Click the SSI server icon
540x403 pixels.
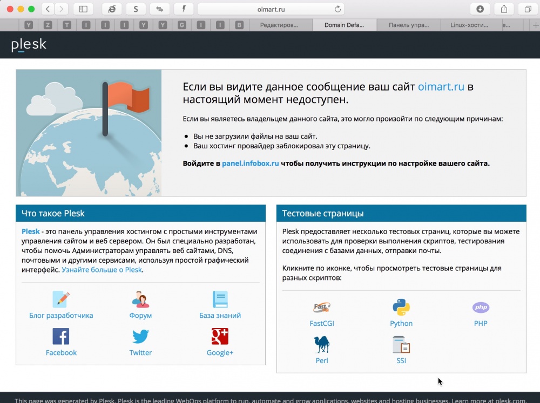401,345
